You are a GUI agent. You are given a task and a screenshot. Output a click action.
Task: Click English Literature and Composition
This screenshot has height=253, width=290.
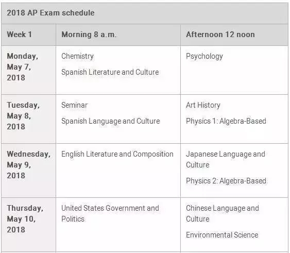point(117,154)
